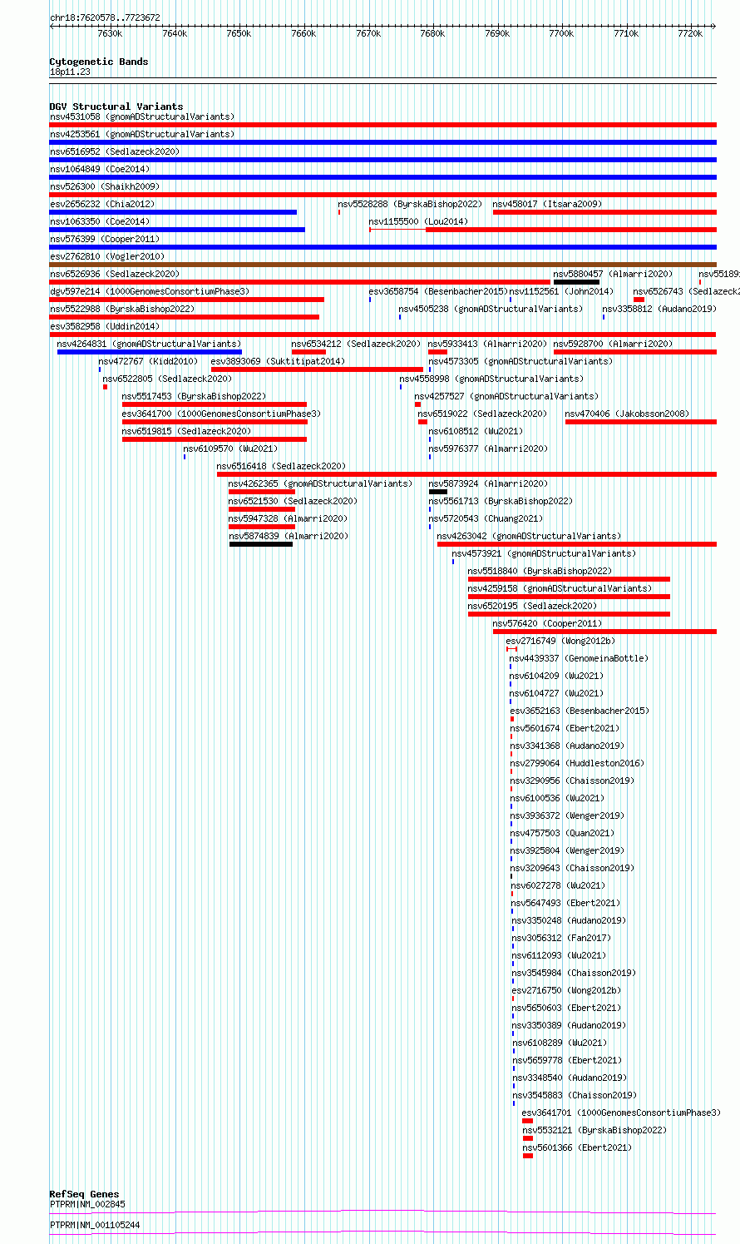The image size is (740, 1244).
Task: Select nsv6516418 (Sedlazeck2020) variant
Action: pyautogui.click(x=281, y=466)
